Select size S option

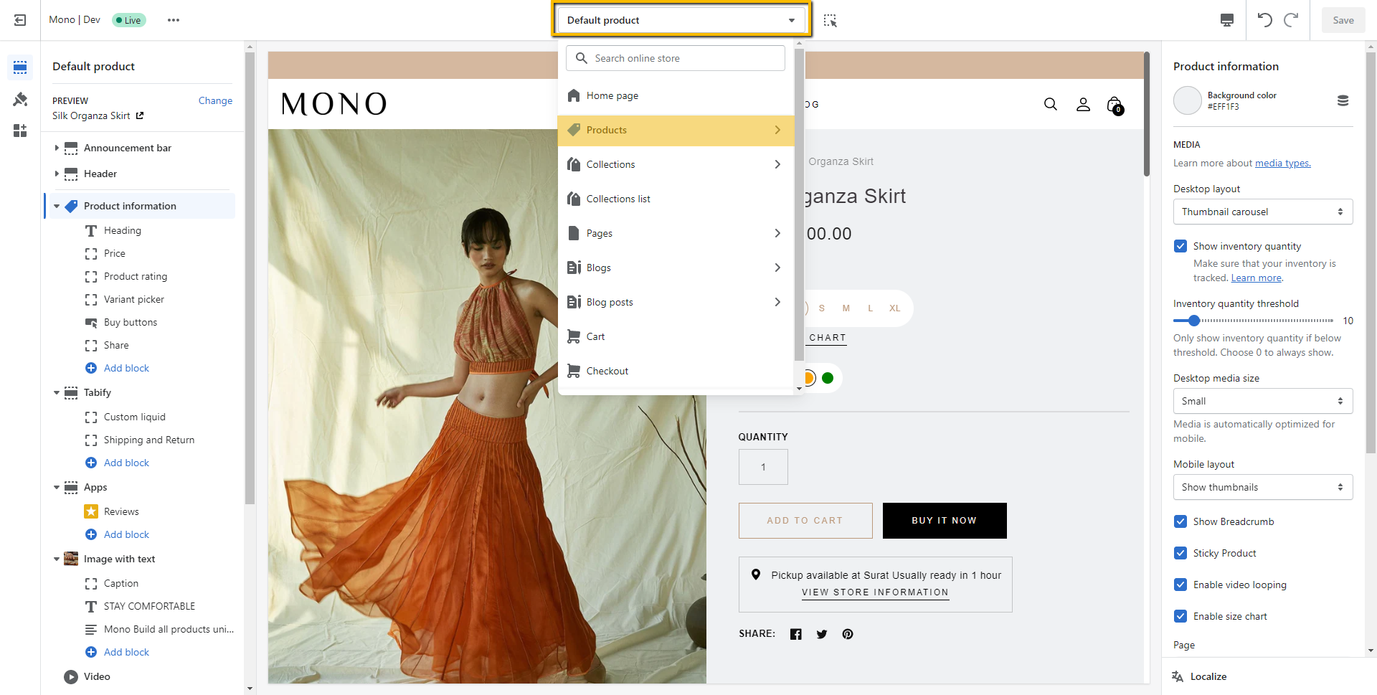click(822, 308)
